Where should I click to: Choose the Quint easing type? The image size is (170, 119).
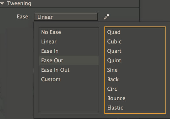(114, 60)
